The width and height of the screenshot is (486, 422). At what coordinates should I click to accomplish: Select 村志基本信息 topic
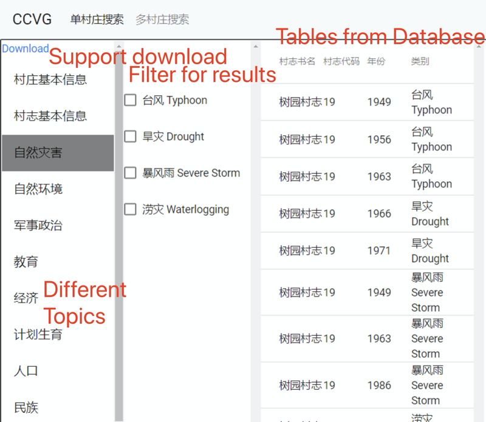click(x=58, y=116)
